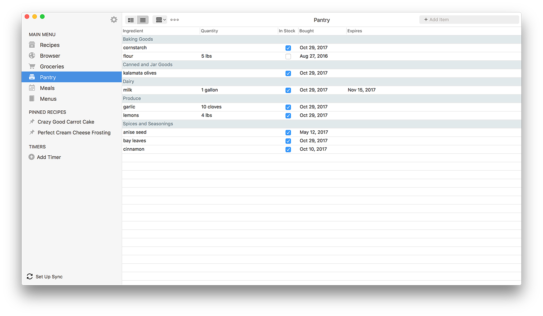The image size is (543, 316).
Task: Open the grid grouping dropdown in toolbar
Action: [x=160, y=20]
